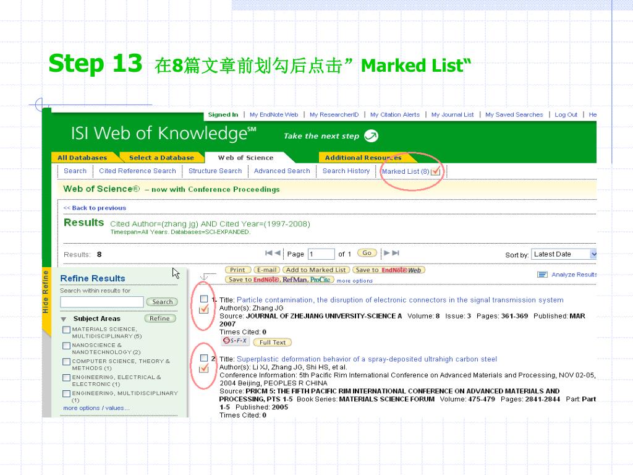
Task: Click Save to EndNote, RefMan, ProCite button
Action: point(279,280)
